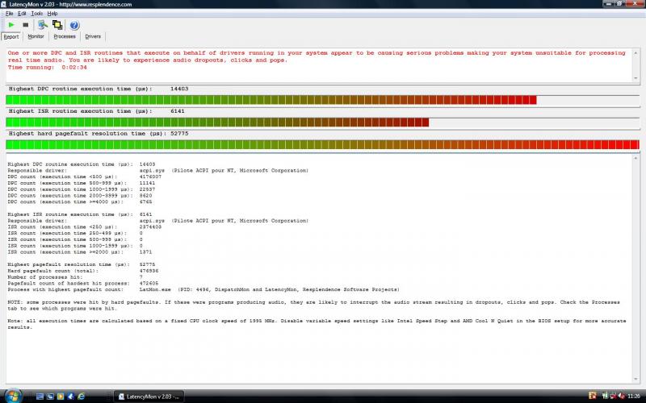This screenshot has height=403, width=646.
Task: Click the LatencyMon title bar app icon
Action: (x=4, y=4)
